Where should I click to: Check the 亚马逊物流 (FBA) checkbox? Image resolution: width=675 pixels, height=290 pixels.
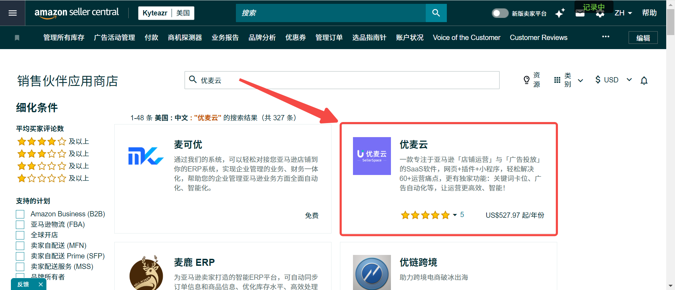tap(20, 225)
